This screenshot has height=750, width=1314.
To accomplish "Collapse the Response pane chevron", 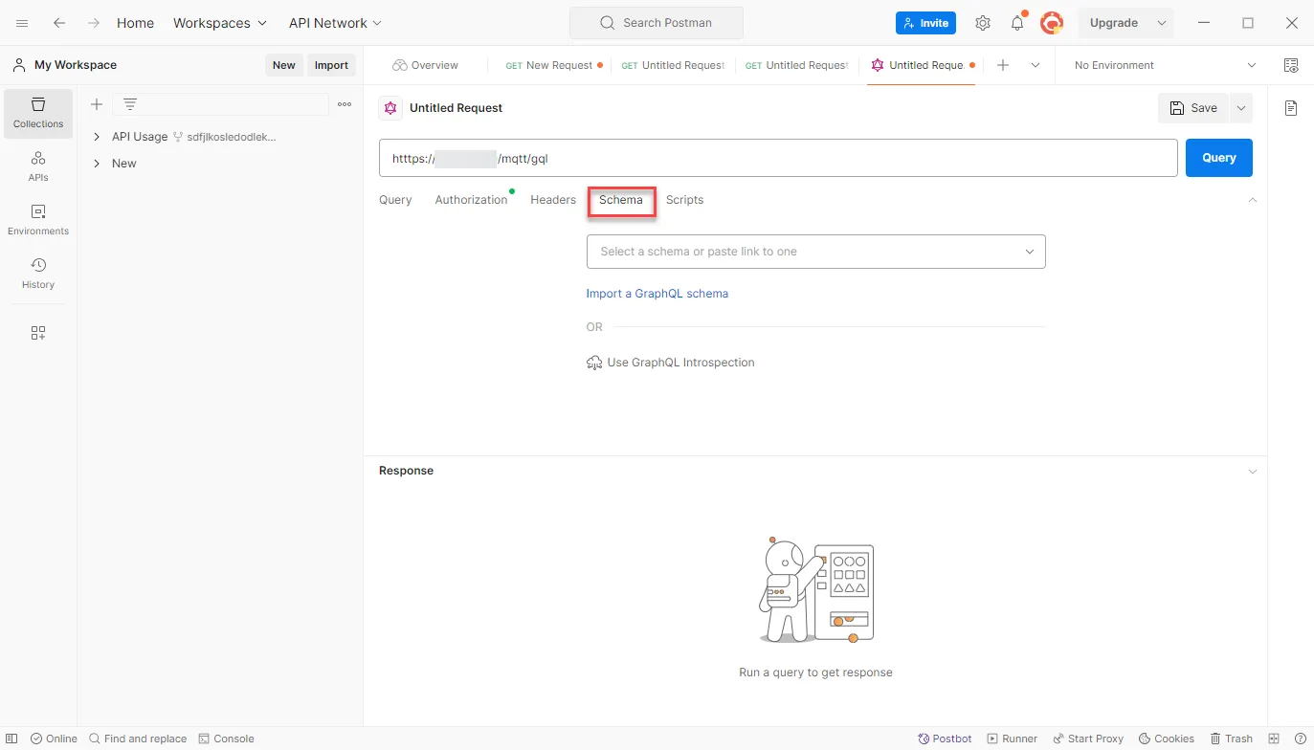I will [x=1253, y=471].
